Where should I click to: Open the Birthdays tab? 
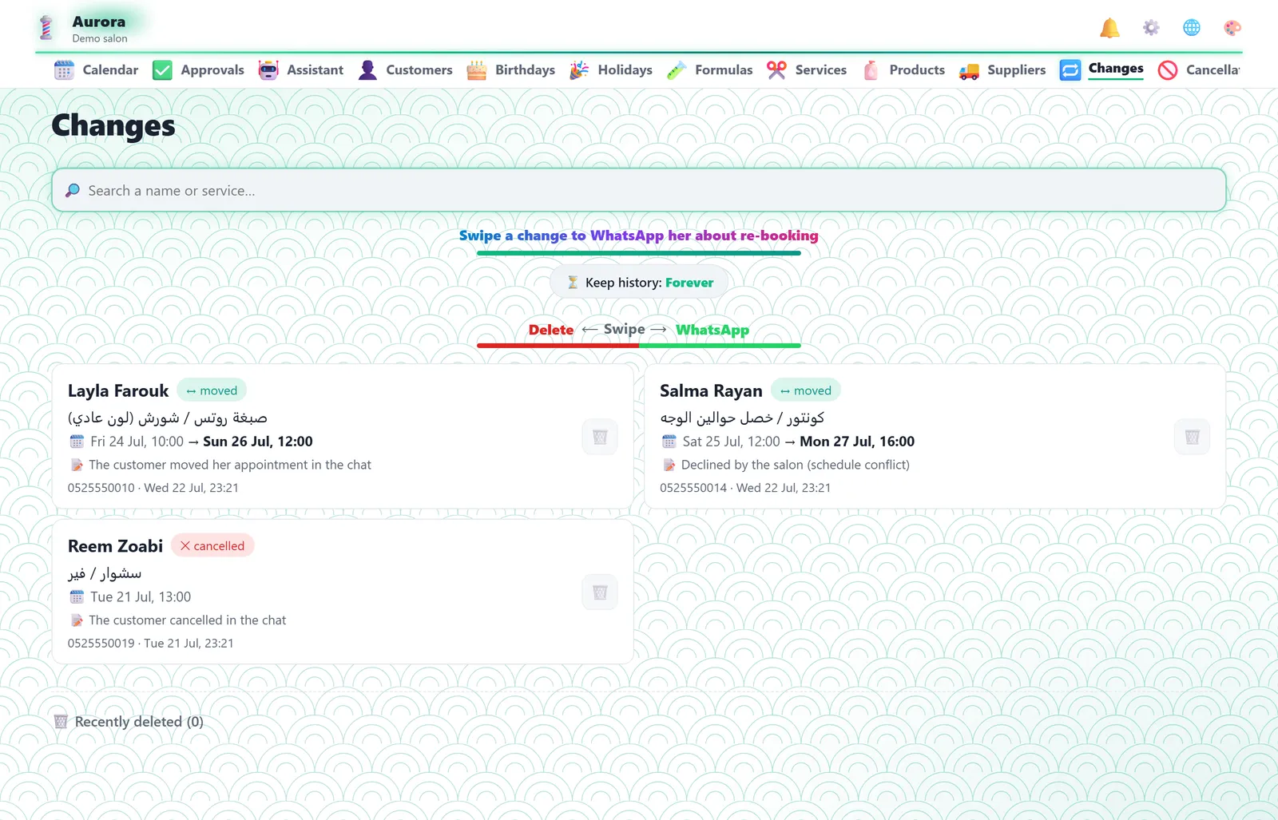511,70
